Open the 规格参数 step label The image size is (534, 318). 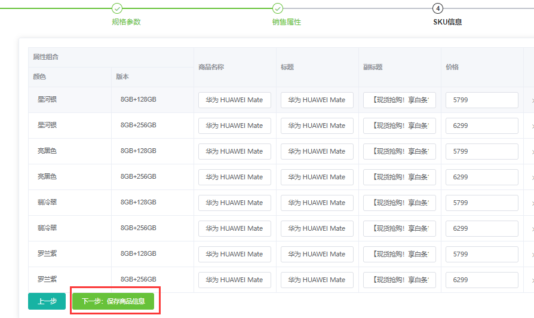pos(126,22)
